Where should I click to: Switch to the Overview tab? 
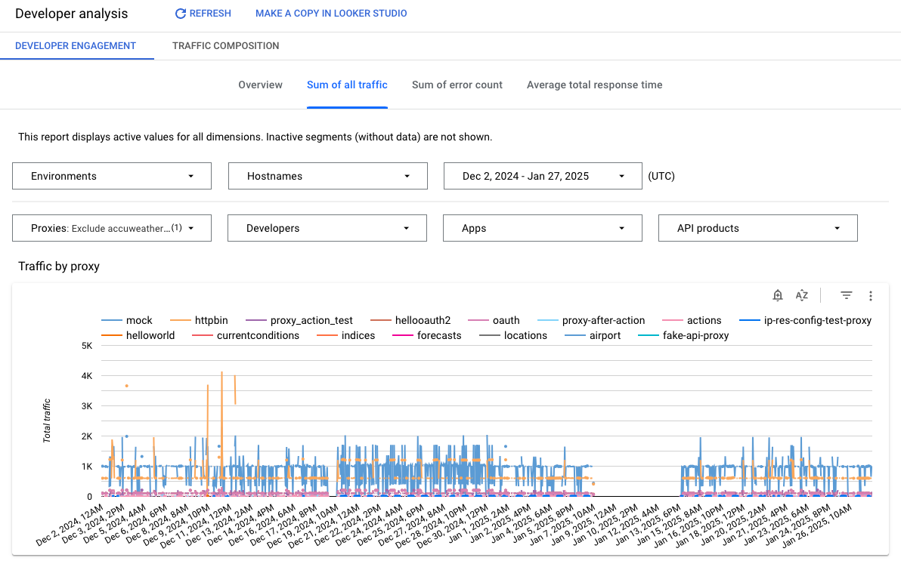[x=260, y=85]
